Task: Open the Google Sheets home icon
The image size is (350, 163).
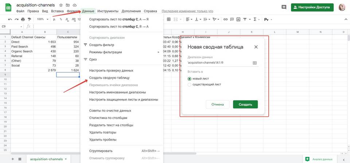Action: click(8, 8)
